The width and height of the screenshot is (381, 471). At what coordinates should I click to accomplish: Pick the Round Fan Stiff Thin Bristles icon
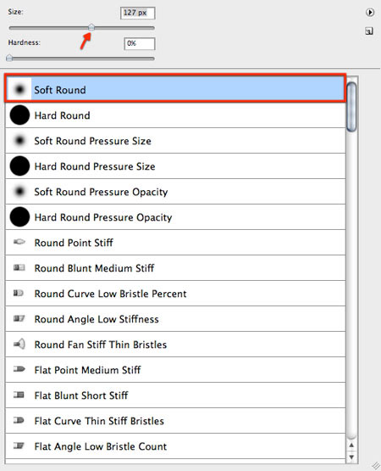click(x=19, y=344)
